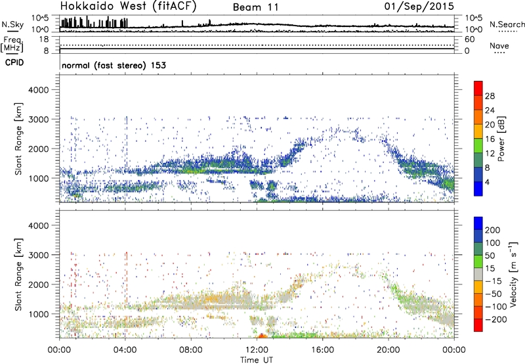Viewport: 525px width, 364px height.
Task: Click the "24" Power color bar value
Action: coord(490,110)
